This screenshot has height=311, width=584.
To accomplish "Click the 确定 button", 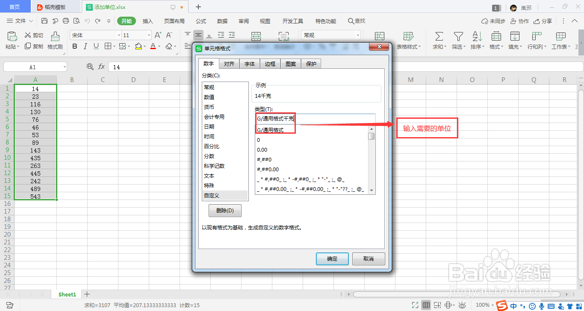I will (x=332, y=259).
